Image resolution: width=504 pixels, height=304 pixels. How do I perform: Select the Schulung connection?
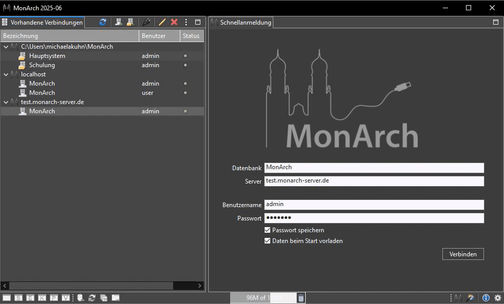102,65
